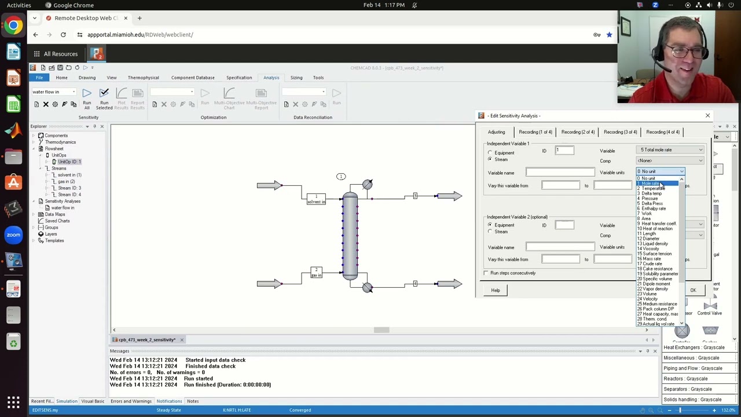Collapse the Flowsheet tree node
This screenshot has height=417, width=741.
point(34,149)
